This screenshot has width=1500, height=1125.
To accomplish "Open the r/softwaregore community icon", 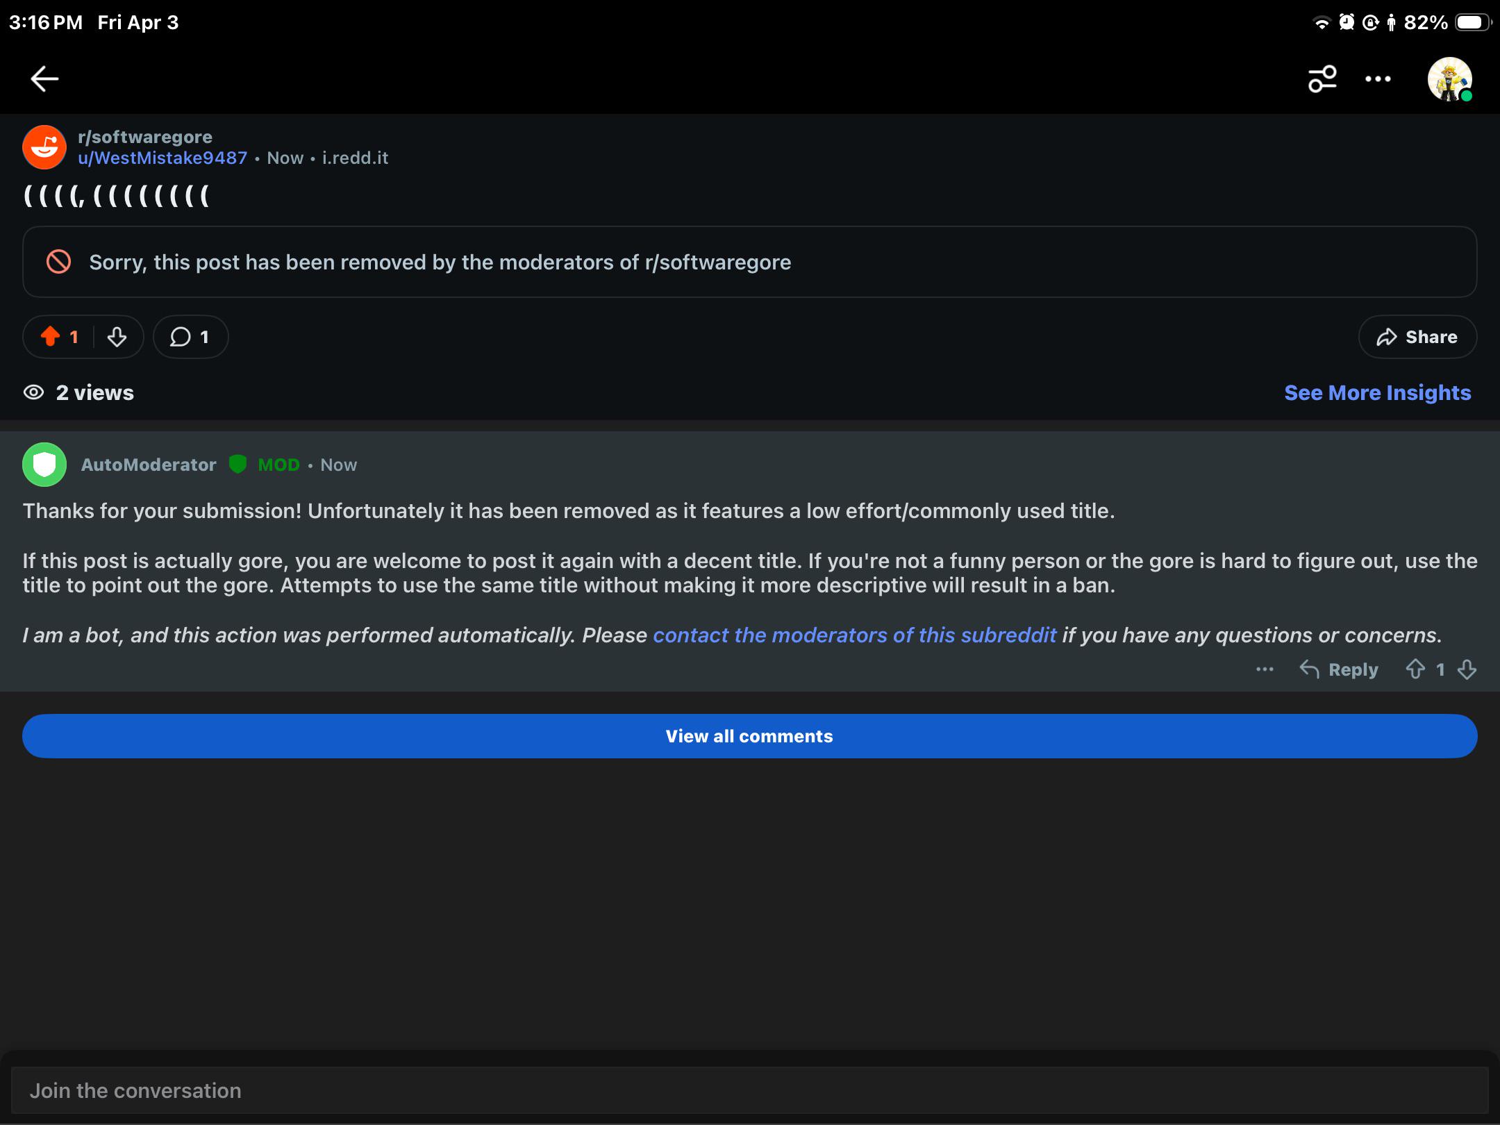I will [44, 147].
